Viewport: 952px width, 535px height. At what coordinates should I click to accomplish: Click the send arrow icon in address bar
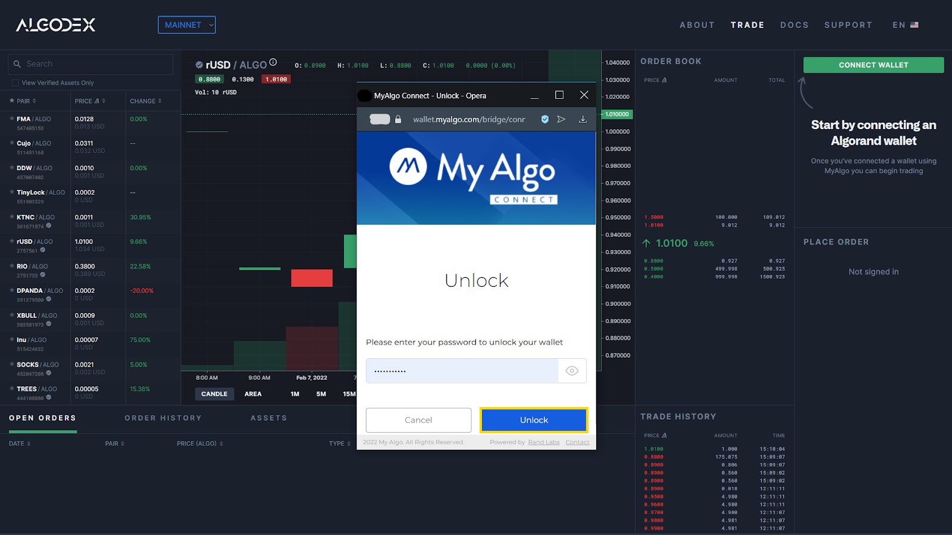pyautogui.click(x=561, y=120)
